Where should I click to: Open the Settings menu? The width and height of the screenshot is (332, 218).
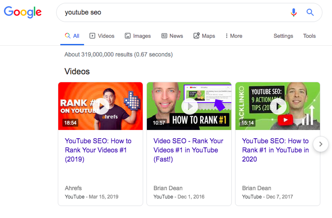(283, 36)
